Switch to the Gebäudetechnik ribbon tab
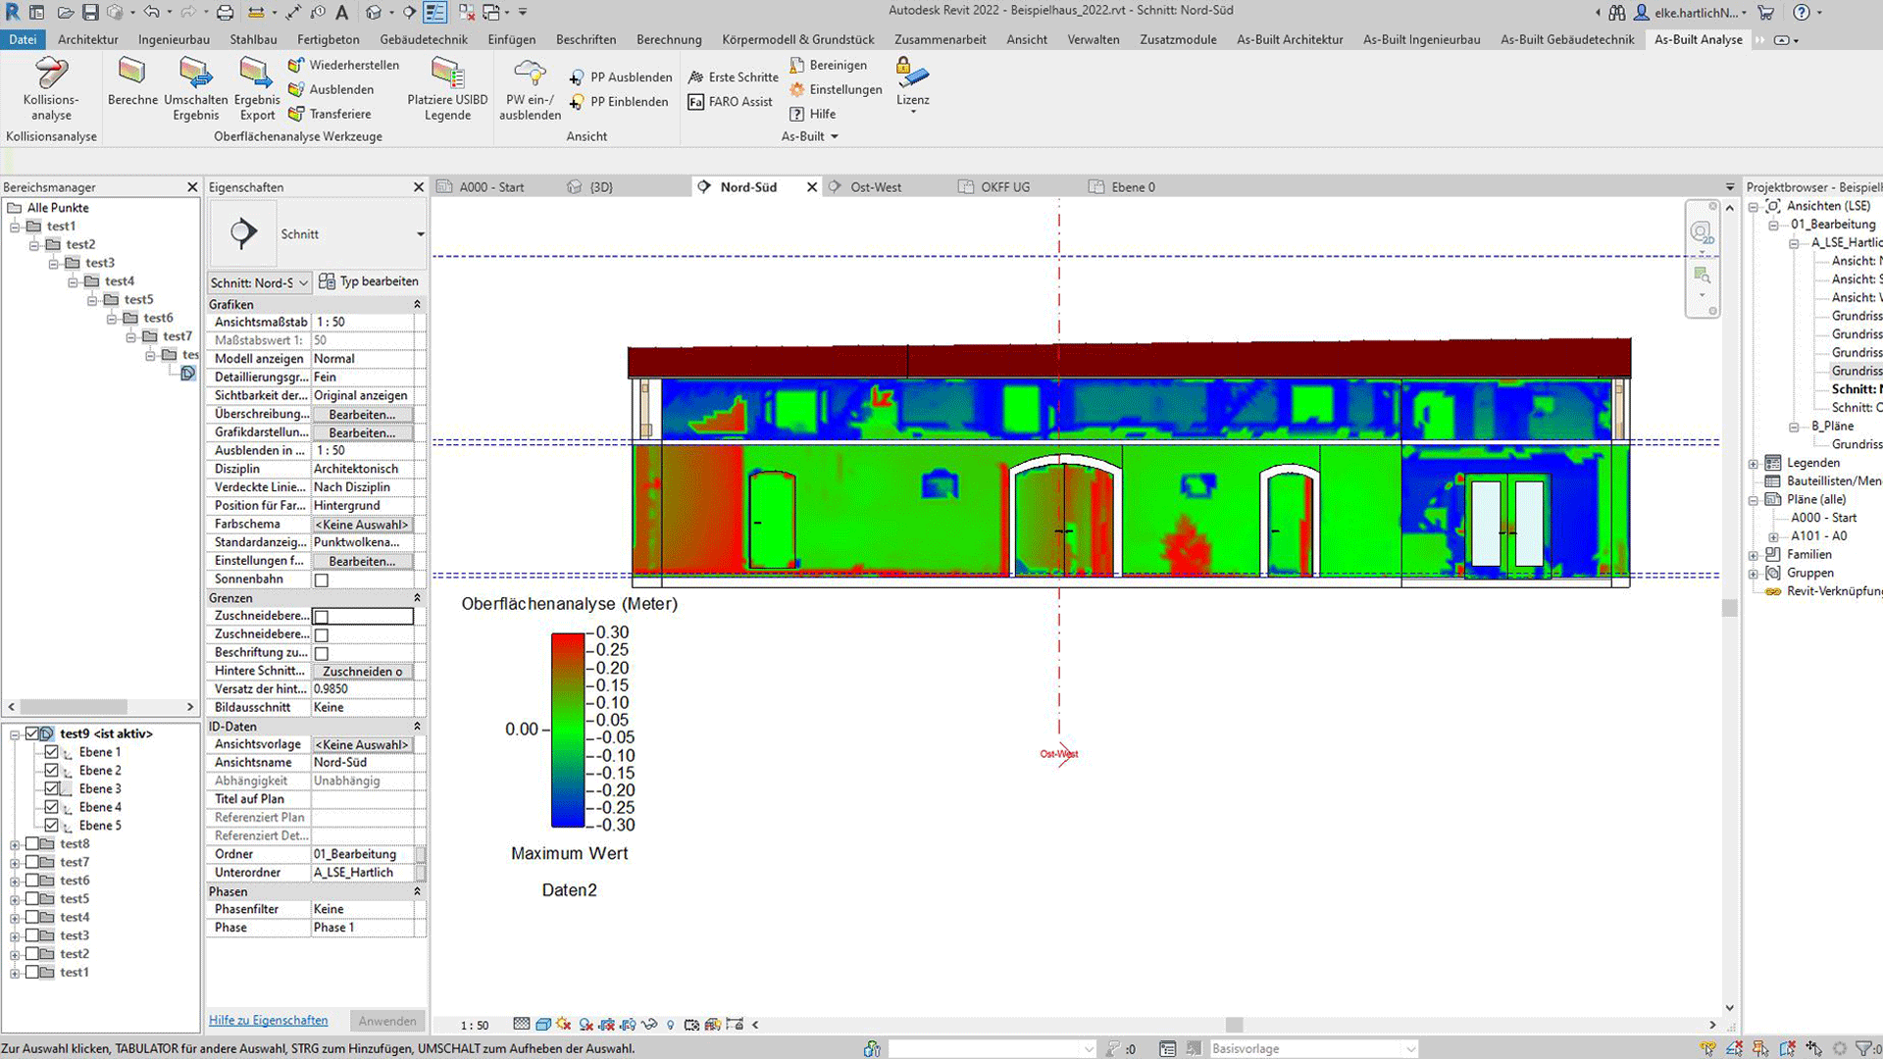The image size is (1883, 1059). [424, 39]
